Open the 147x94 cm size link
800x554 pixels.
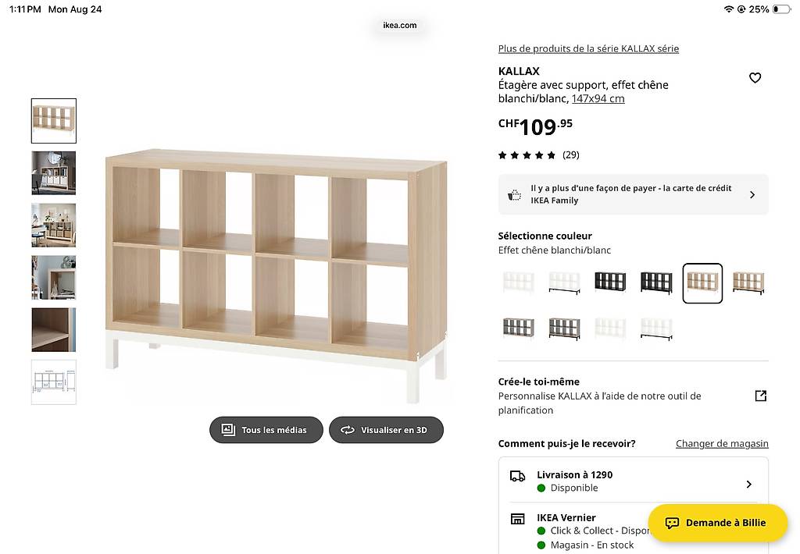(x=598, y=98)
